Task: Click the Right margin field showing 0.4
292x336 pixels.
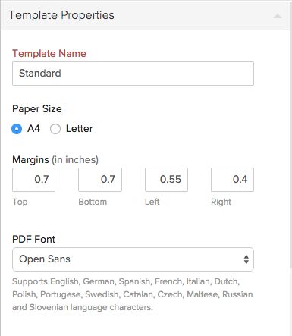Action: (232, 180)
